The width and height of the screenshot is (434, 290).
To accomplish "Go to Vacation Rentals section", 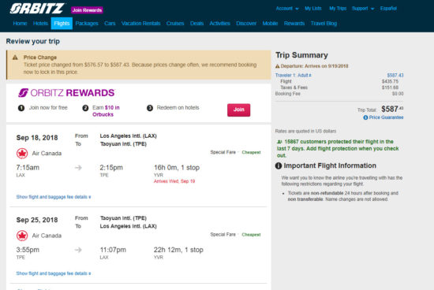I will point(141,24).
